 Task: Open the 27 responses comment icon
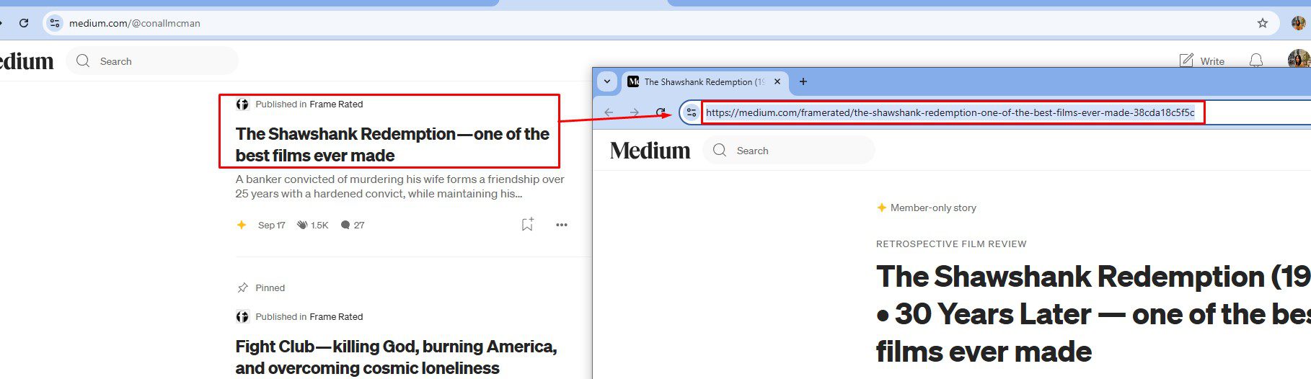click(x=345, y=225)
